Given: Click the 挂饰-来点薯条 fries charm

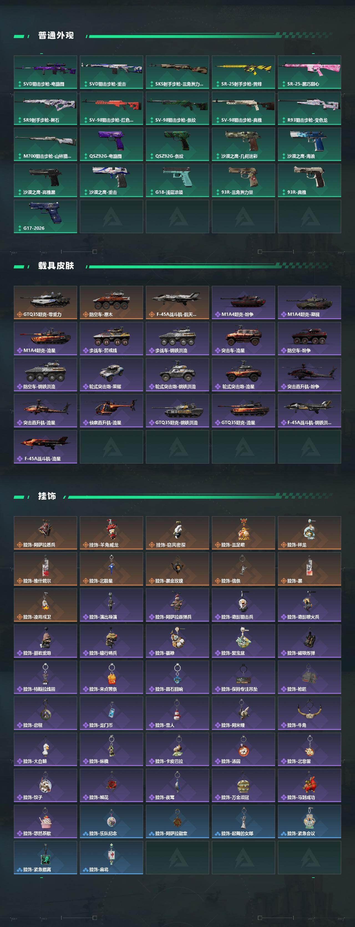Looking at the screenshot, I should pos(111,677).
